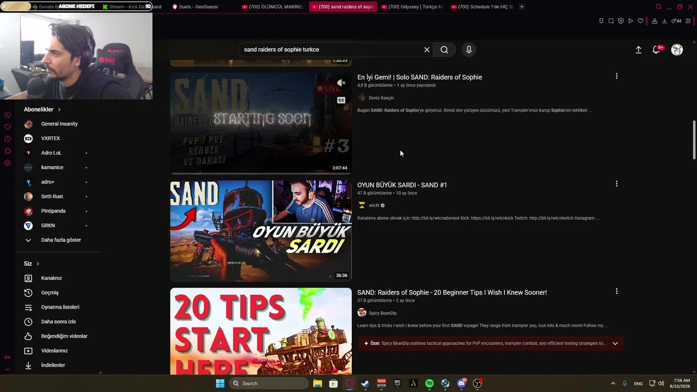Open options menu for En İyi Gemi video
The width and height of the screenshot is (697, 392).
point(616,76)
